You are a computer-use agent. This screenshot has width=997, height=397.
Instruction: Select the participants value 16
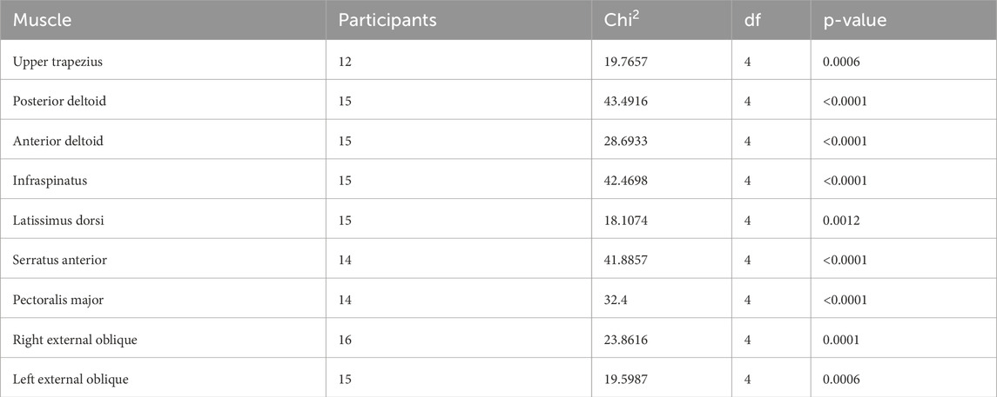(346, 341)
